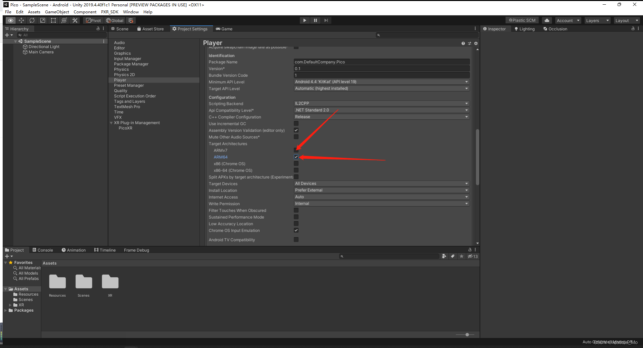643x348 pixels.
Task: Enable Use incremental GC checkbox
Action: pos(296,123)
